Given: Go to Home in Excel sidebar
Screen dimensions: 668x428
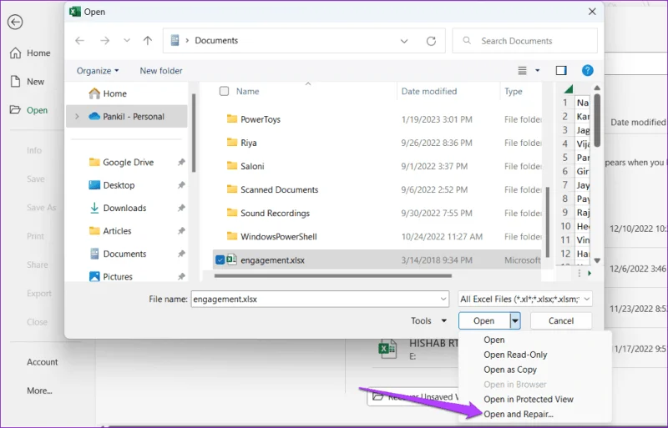Looking at the screenshot, I should pyautogui.click(x=30, y=53).
